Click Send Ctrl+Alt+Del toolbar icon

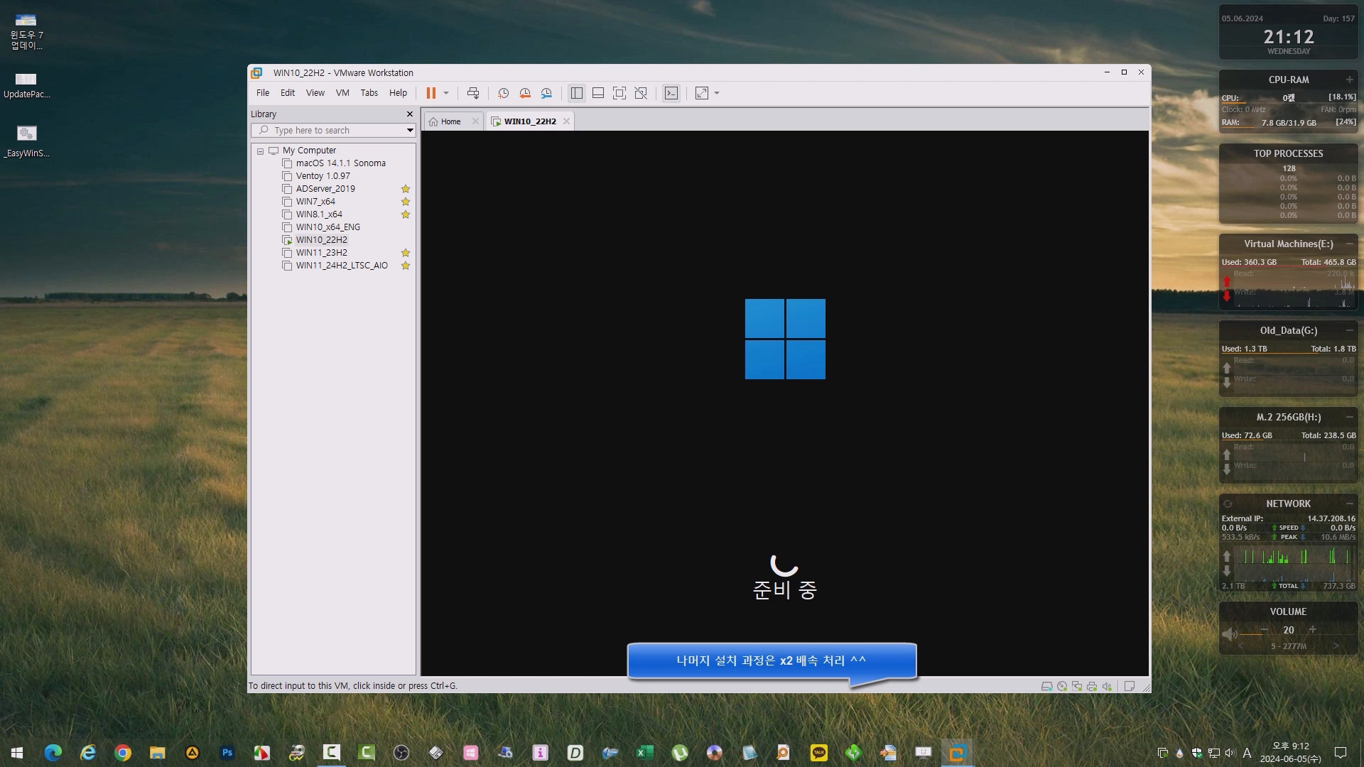coord(473,93)
